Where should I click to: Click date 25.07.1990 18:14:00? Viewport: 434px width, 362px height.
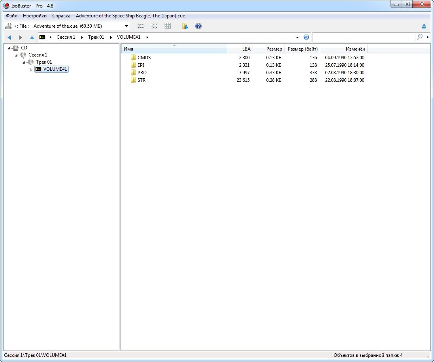345,65
